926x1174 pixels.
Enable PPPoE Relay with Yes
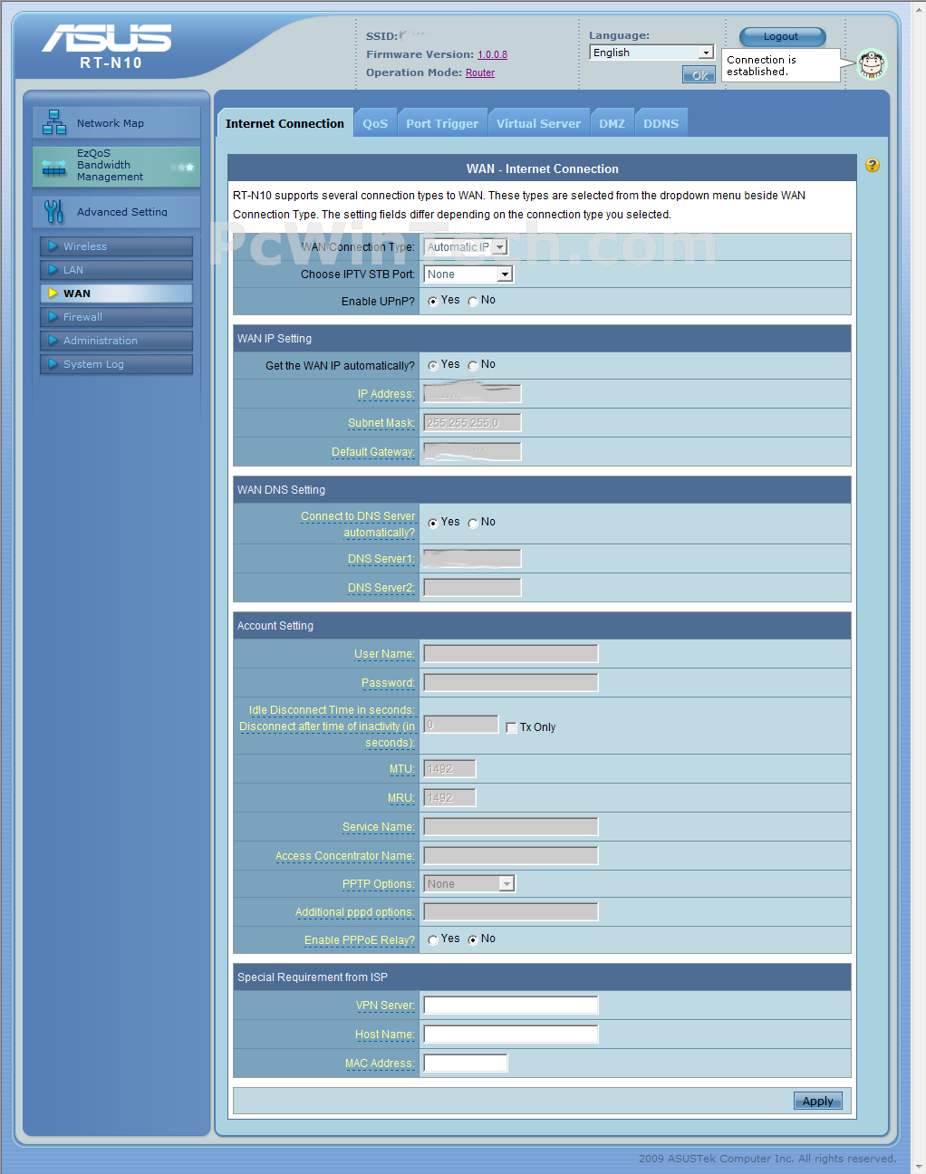pyautogui.click(x=433, y=939)
